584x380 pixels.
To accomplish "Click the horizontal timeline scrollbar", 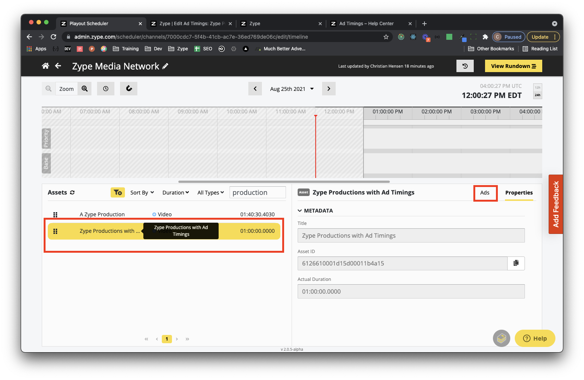I will (x=284, y=182).
